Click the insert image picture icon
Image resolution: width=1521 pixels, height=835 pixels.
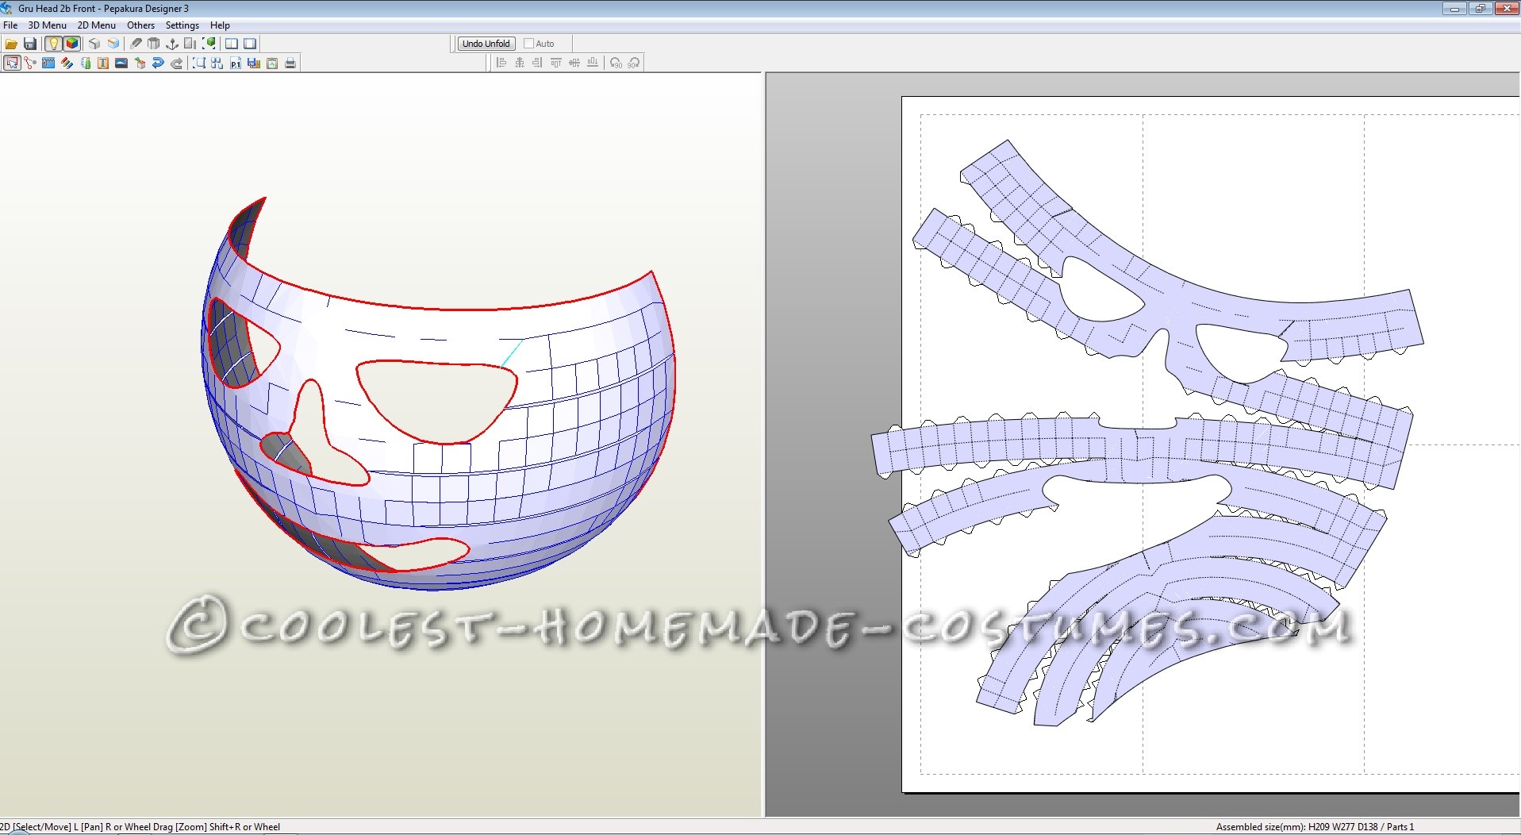(x=121, y=63)
